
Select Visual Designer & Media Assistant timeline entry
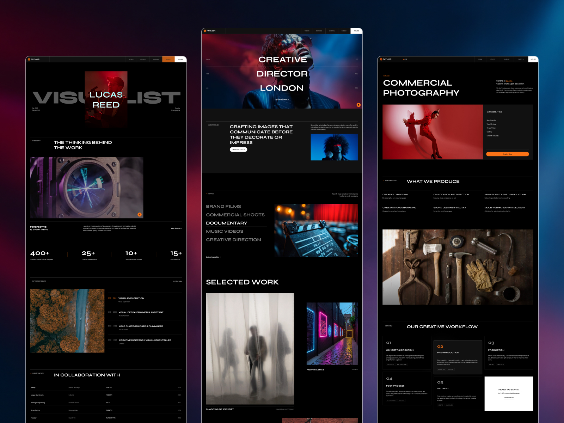pyautogui.click(x=145, y=314)
